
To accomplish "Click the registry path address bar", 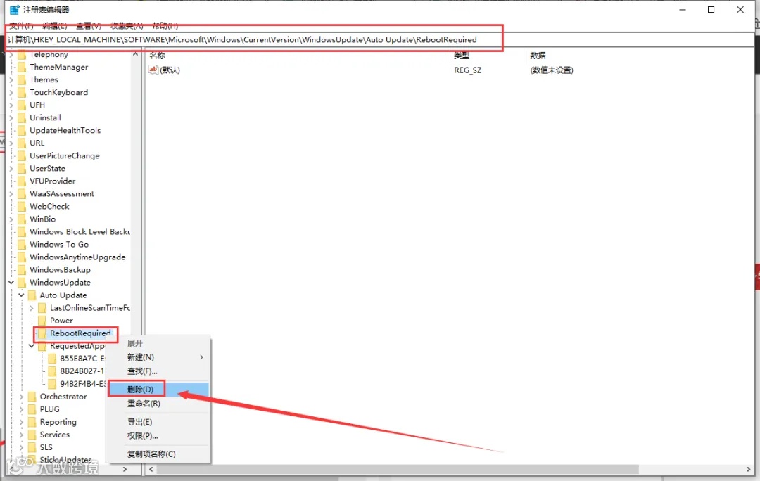I will [380, 39].
